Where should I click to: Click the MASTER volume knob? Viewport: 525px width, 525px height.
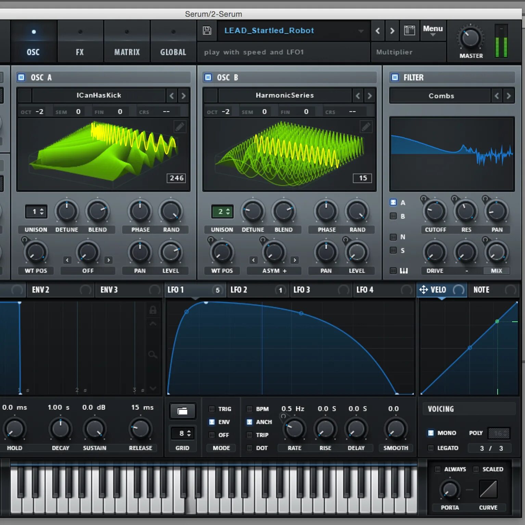click(471, 38)
